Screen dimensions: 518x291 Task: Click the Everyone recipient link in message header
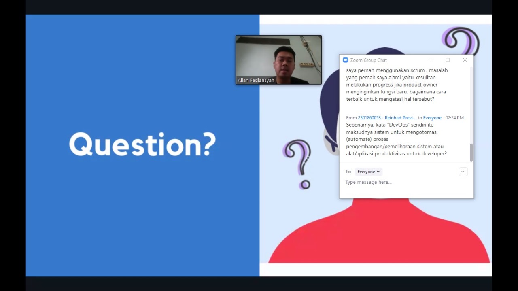(x=433, y=118)
